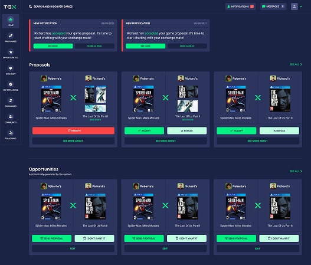Click Edit on the last Opportunities card
This screenshot has width=311, height=265.
coord(258,248)
